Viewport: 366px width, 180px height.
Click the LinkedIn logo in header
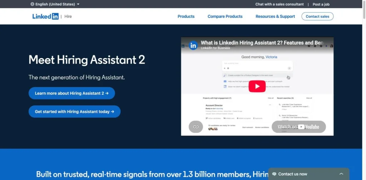[45, 16]
